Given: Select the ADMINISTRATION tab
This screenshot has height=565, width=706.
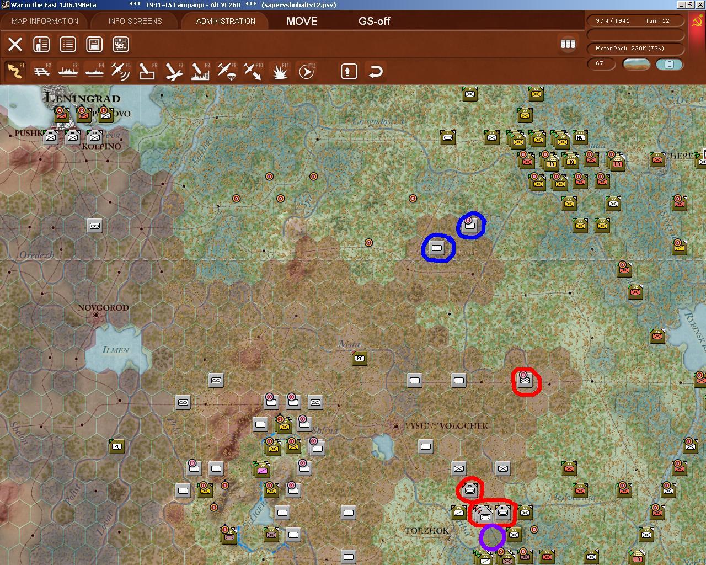Looking at the screenshot, I should pyautogui.click(x=226, y=21).
